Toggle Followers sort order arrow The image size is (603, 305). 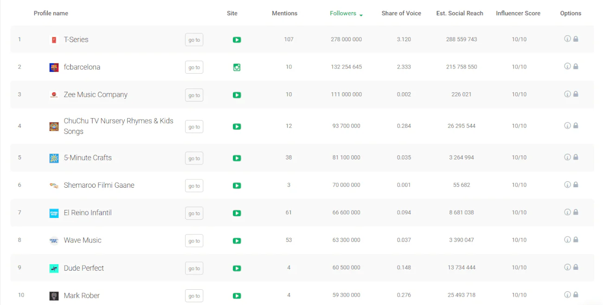pos(361,15)
